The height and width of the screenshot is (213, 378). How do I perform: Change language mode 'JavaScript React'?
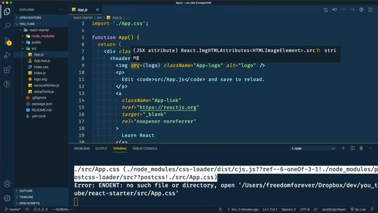(334, 209)
